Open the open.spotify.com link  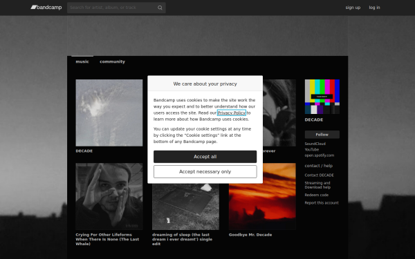(x=319, y=155)
